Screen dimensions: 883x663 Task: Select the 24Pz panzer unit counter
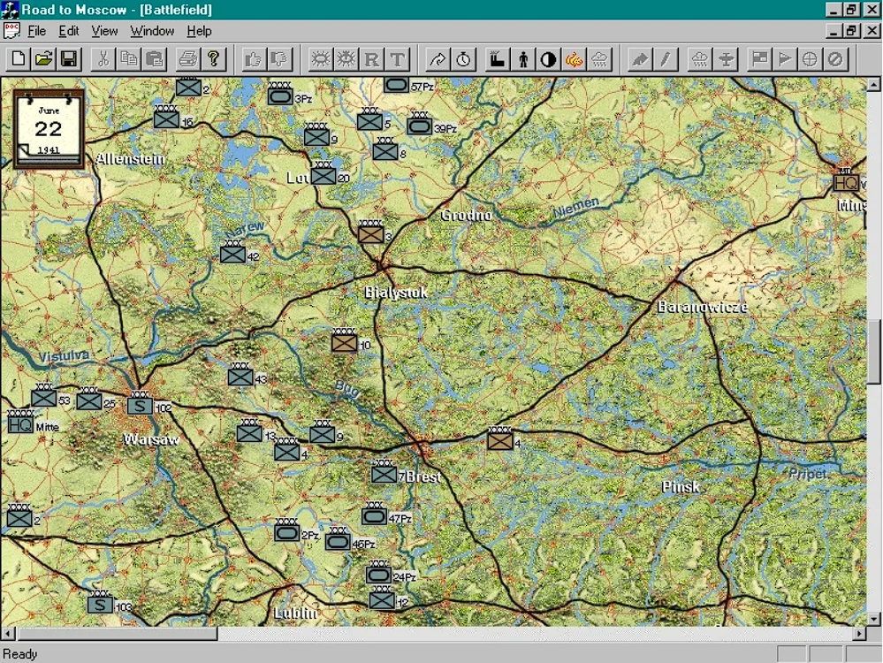tap(378, 572)
